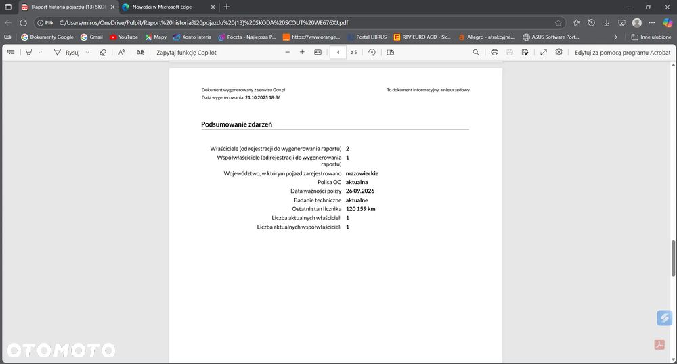
Task: Zoom in the PDF
Action: (x=302, y=52)
